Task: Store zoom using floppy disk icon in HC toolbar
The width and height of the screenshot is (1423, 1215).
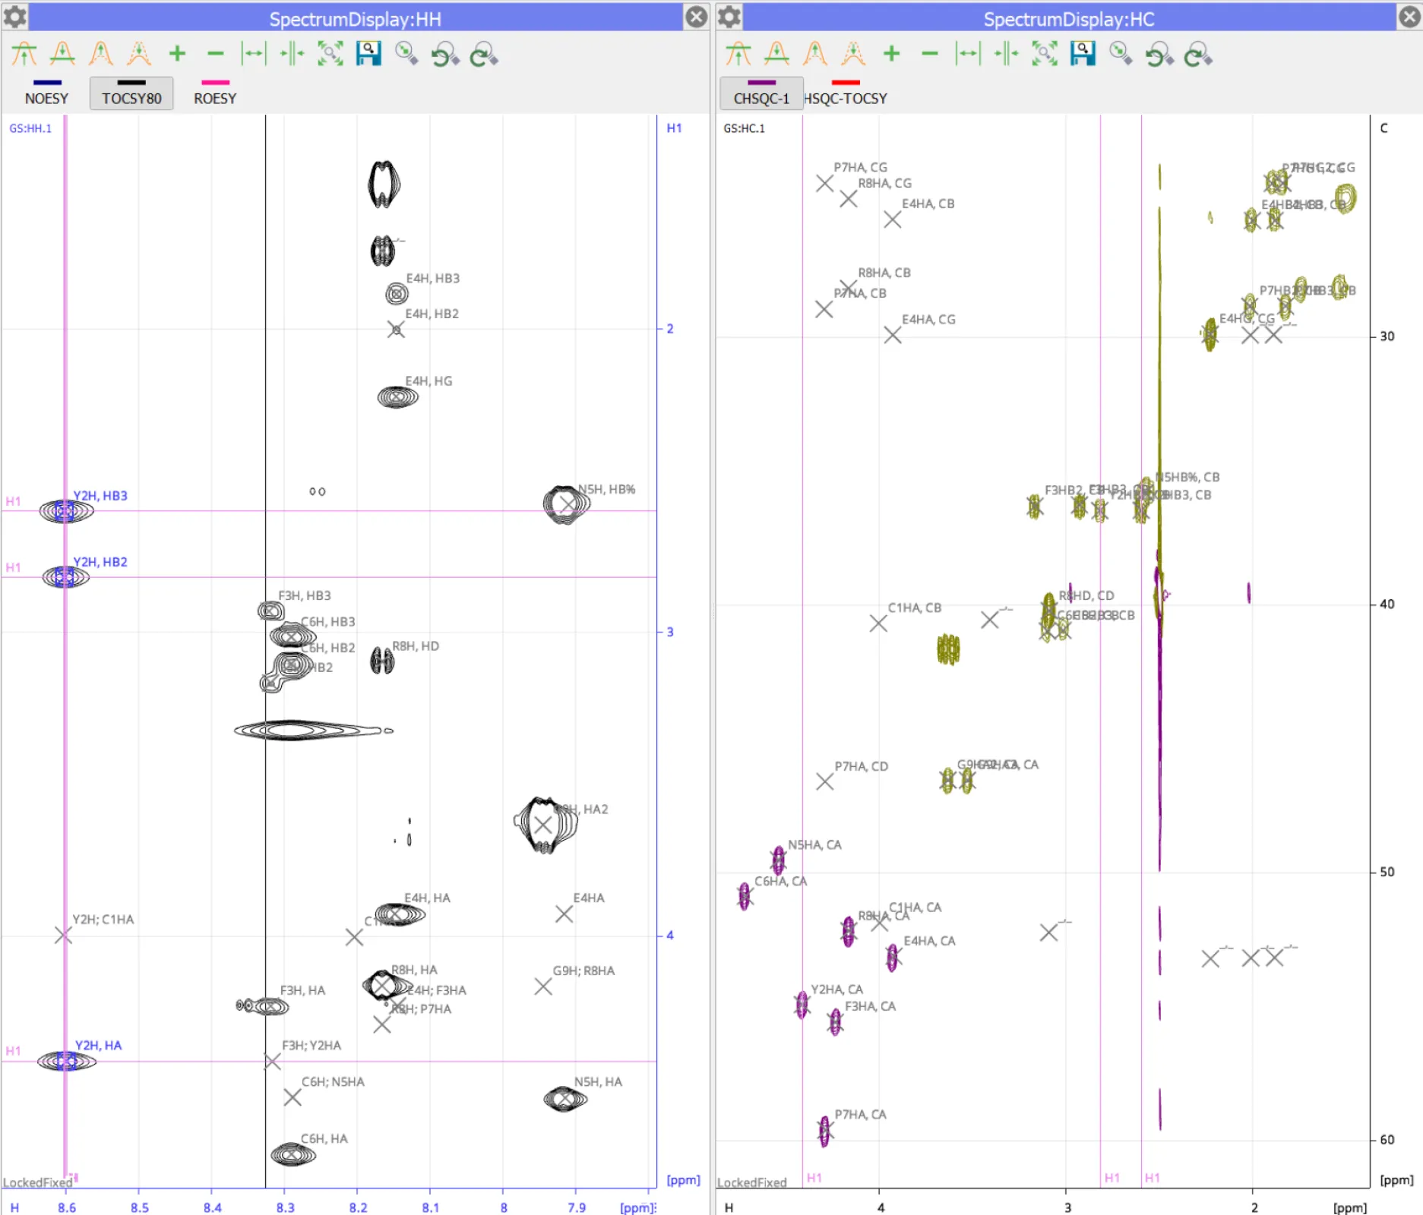Action: (1083, 54)
